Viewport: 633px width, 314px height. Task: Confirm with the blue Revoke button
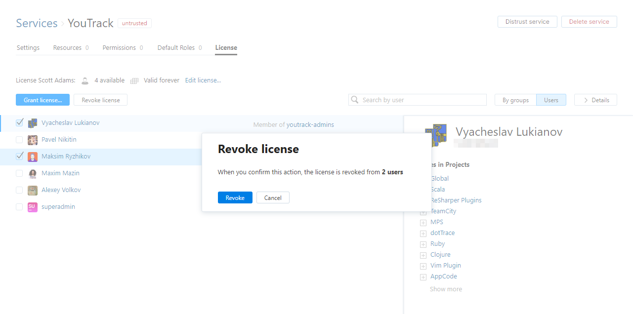[x=235, y=197]
